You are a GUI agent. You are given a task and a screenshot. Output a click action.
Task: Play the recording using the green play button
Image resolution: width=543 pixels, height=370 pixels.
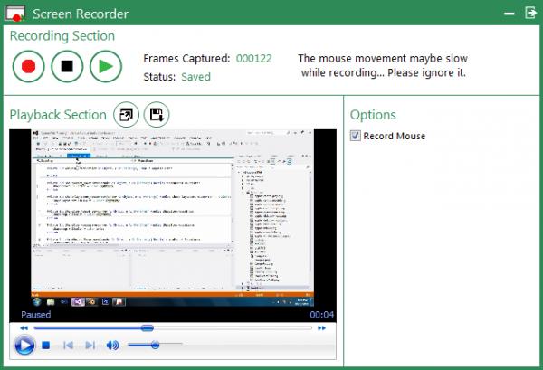click(x=106, y=66)
